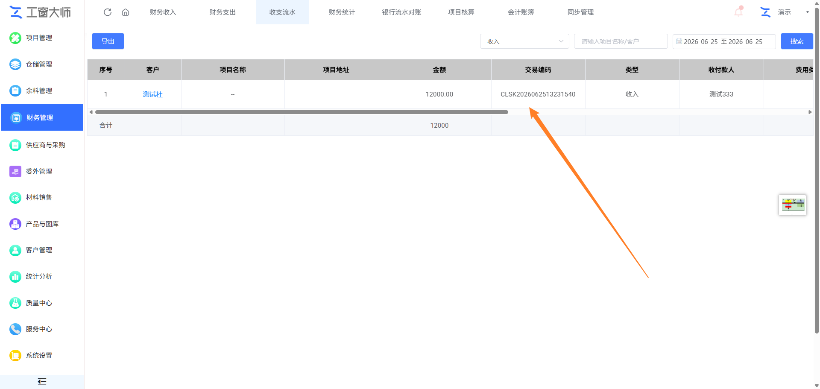
Task: Focus the project name/customer search field
Action: click(x=621, y=41)
